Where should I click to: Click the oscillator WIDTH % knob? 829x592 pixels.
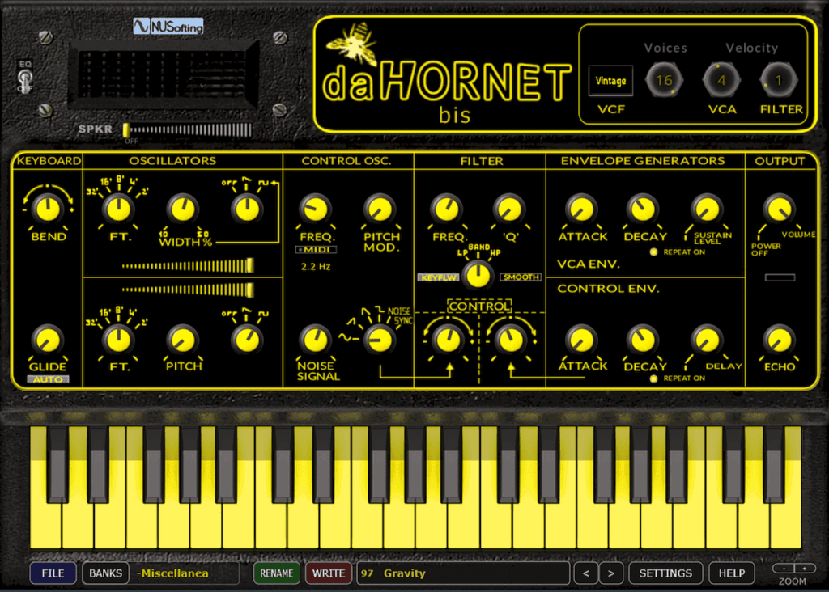pos(183,209)
